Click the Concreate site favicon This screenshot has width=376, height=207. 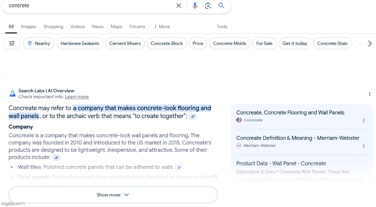tap(239, 120)
